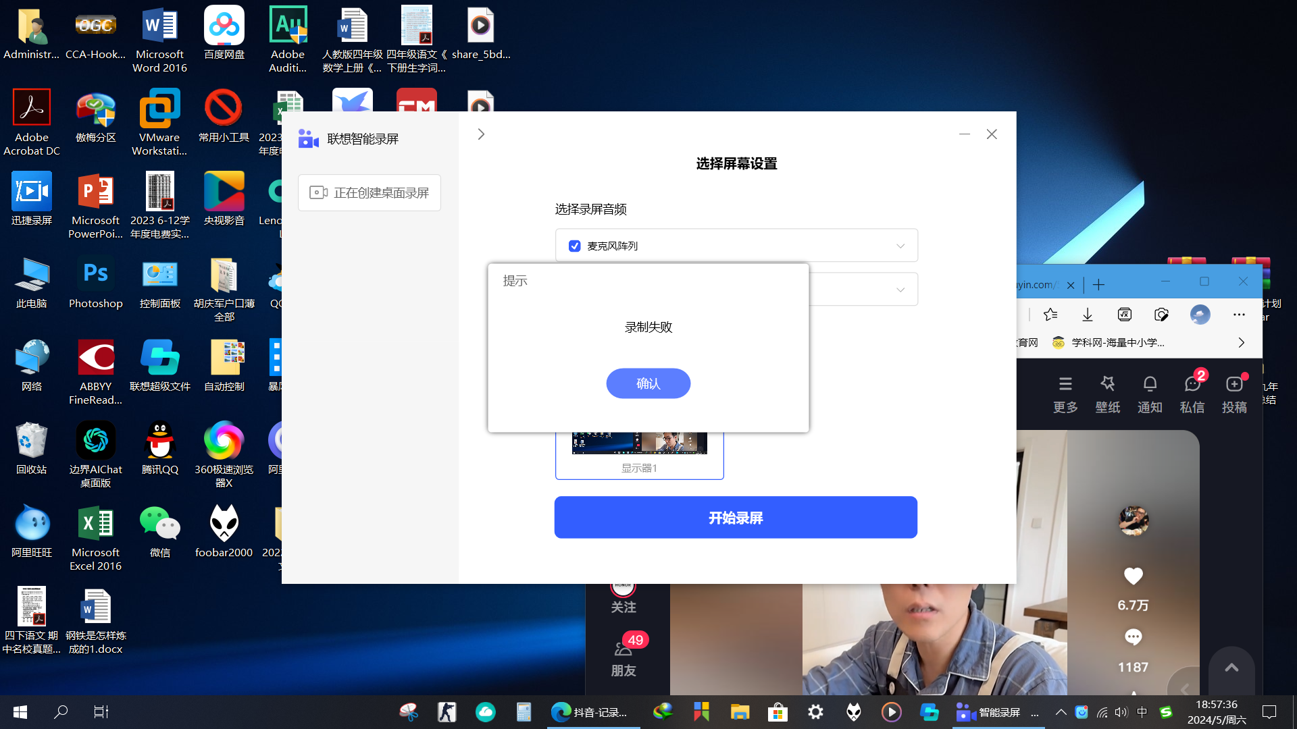Image resolution: width=1297 pixels, height=729 pixels.
Task: Open the 腾讯QQ desktop icon
Action: coord(160,448)
